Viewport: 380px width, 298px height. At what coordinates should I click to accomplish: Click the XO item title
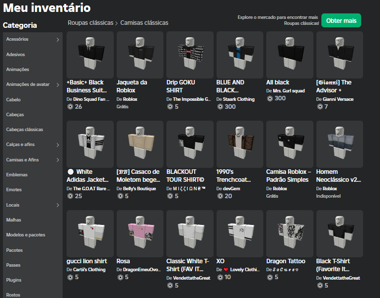click(x=220, y=261)
